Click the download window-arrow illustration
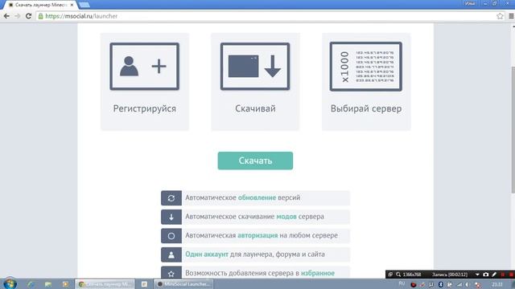Screen dimensions: 515x289 coord(255,66)
